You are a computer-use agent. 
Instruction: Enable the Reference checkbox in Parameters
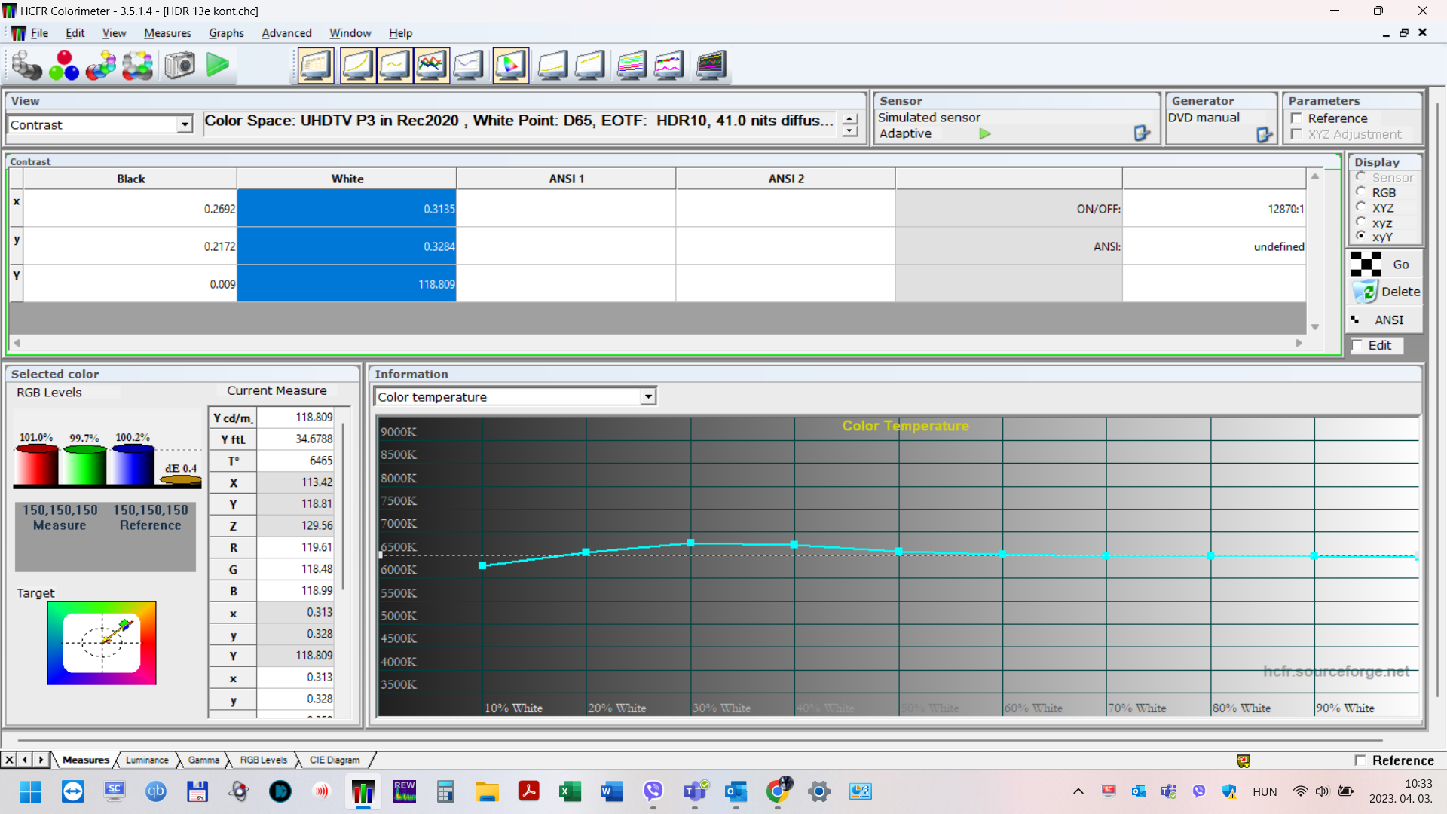[x=1297, y=118]
